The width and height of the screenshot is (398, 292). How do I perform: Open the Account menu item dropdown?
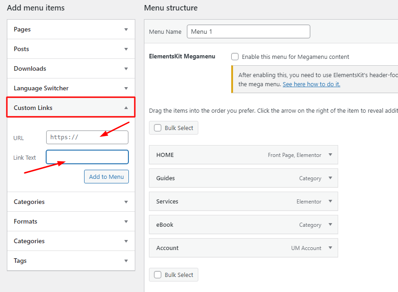(x=330, y=248)
